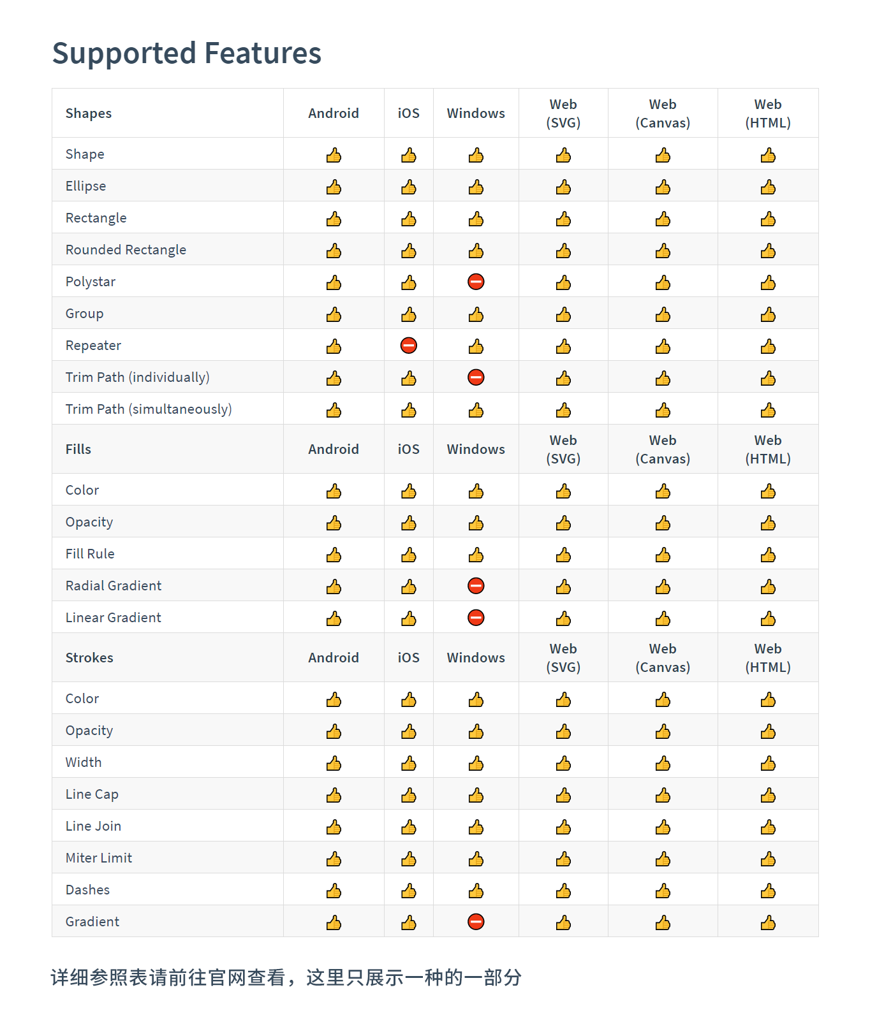870x1020 pixels.
Task: Click Trim Path (individually) Windows unsupported icon
Action: 476,377
